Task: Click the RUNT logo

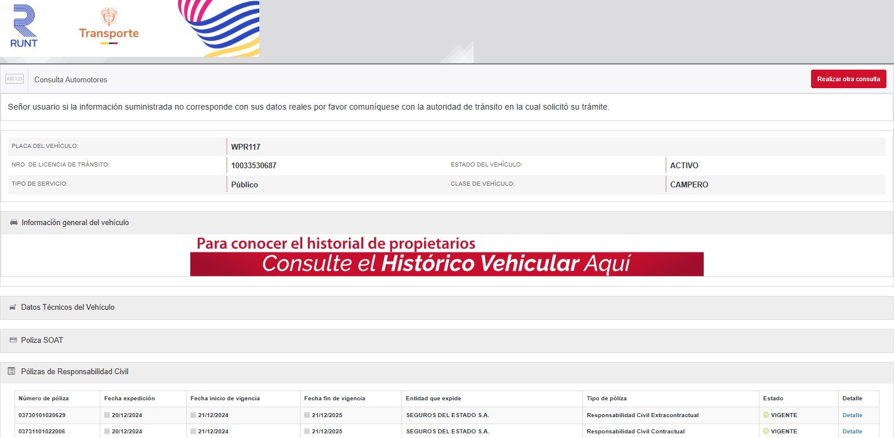Action: pyautogui.click(x=24, y=26)
